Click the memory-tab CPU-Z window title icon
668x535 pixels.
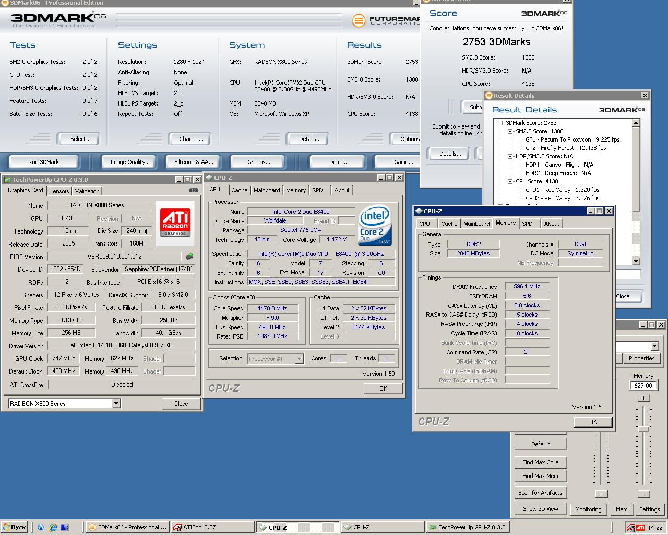point(419,211)
